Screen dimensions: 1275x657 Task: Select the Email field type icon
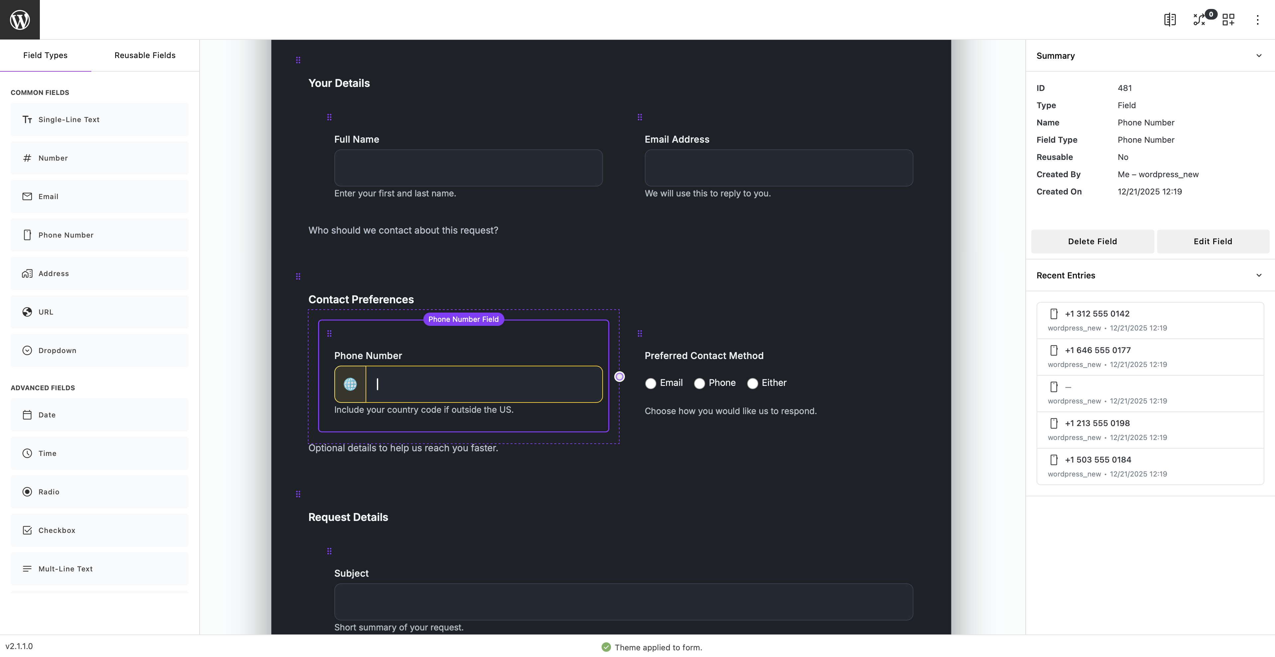tap(27, 196)
